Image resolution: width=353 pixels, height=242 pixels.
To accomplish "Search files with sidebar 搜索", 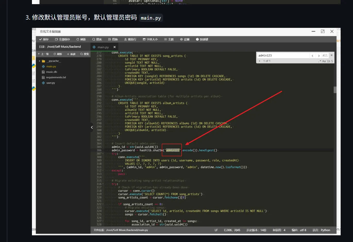I will [85, 54].
